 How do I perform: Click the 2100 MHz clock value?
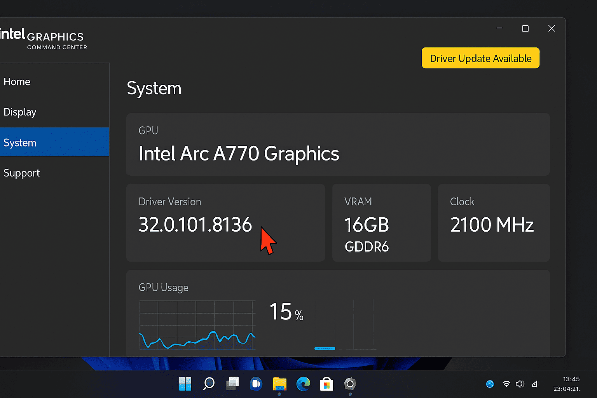(x=492, y=225)
